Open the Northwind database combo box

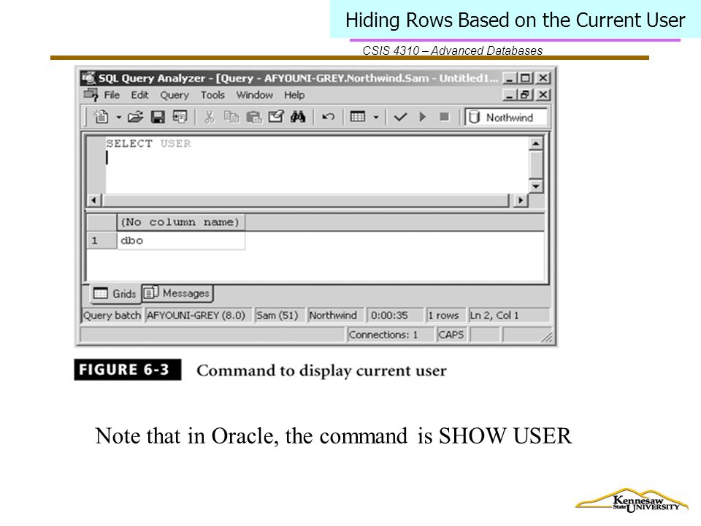[x=505, y=117]
